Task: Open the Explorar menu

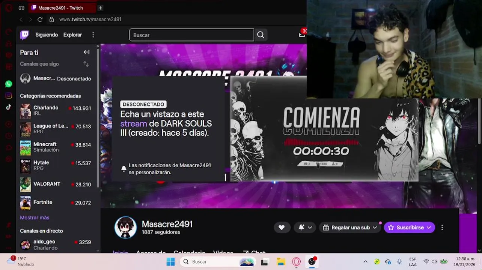Action: (72, 35)
